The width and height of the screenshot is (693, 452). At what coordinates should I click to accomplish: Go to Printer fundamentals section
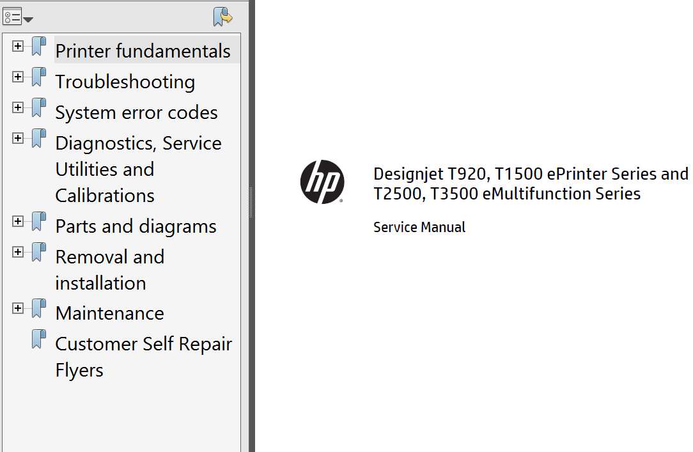coord(143,51)
